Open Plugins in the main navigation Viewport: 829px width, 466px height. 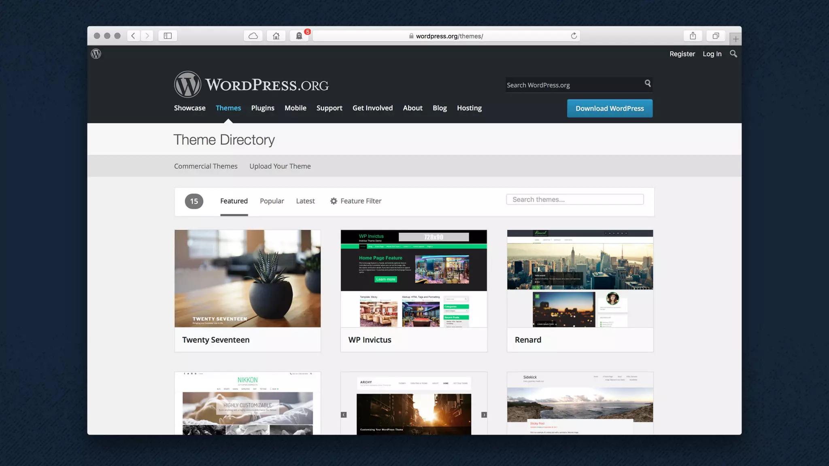click(262, 108)
